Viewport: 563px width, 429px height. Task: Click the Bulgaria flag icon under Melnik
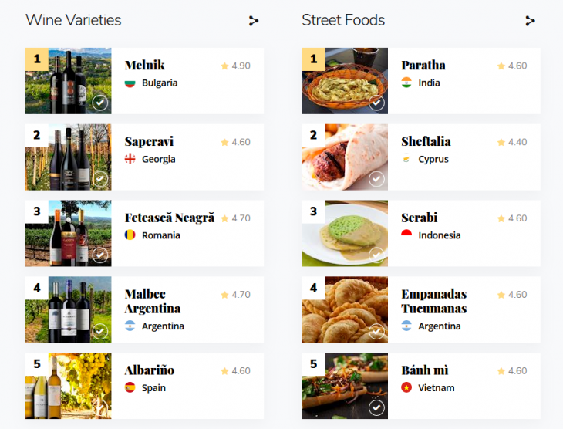(x=130, y=83)
